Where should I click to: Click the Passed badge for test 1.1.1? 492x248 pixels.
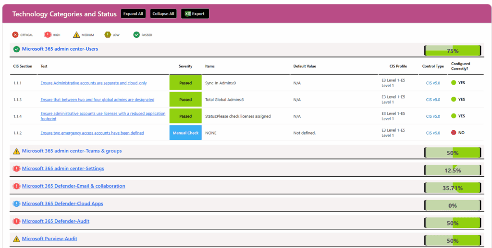click(x=185, y=83)
